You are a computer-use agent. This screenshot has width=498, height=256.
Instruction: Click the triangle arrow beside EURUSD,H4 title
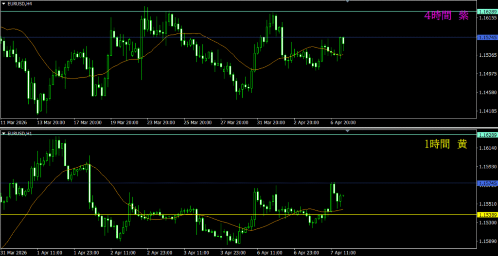coord(4,4)
